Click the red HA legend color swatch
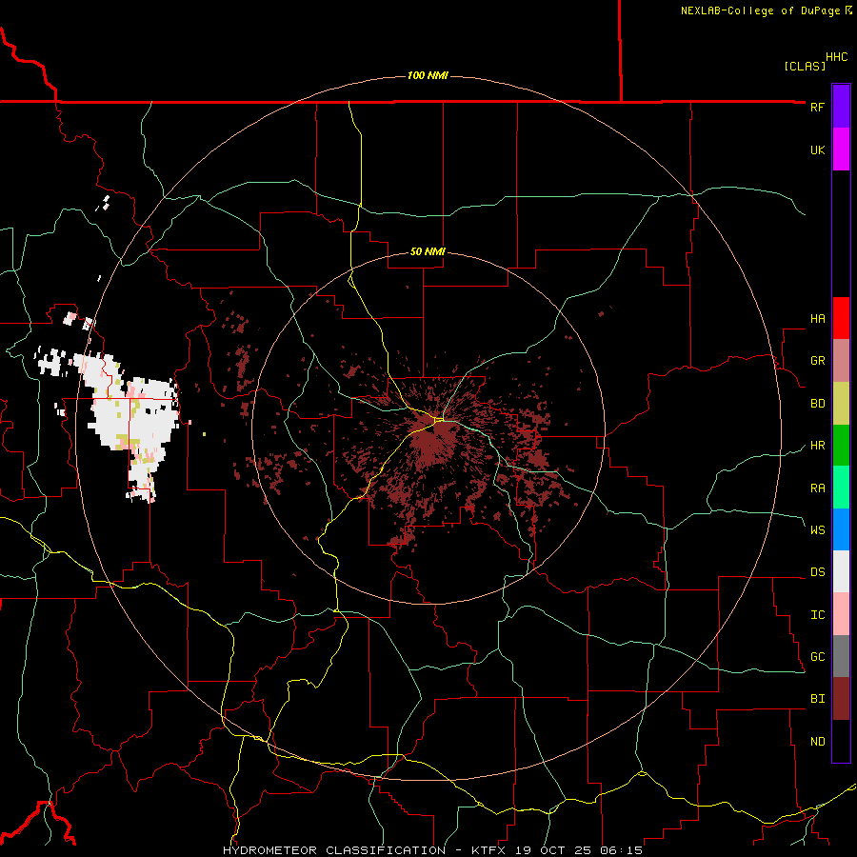The height and width of the screenshot is (857, 857). [841, 318]
